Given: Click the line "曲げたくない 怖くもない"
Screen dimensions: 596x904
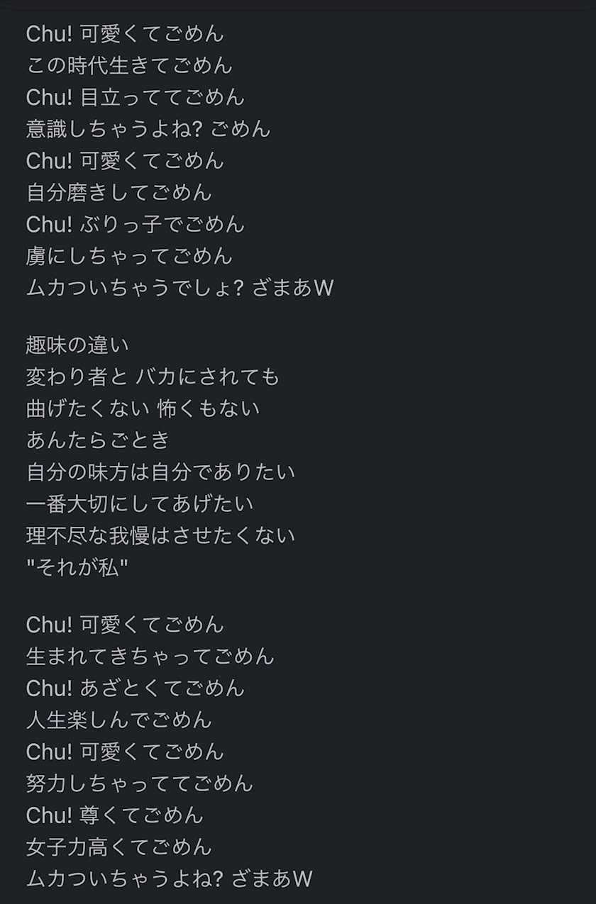Looking at the screenshot, I should [143, 408].
